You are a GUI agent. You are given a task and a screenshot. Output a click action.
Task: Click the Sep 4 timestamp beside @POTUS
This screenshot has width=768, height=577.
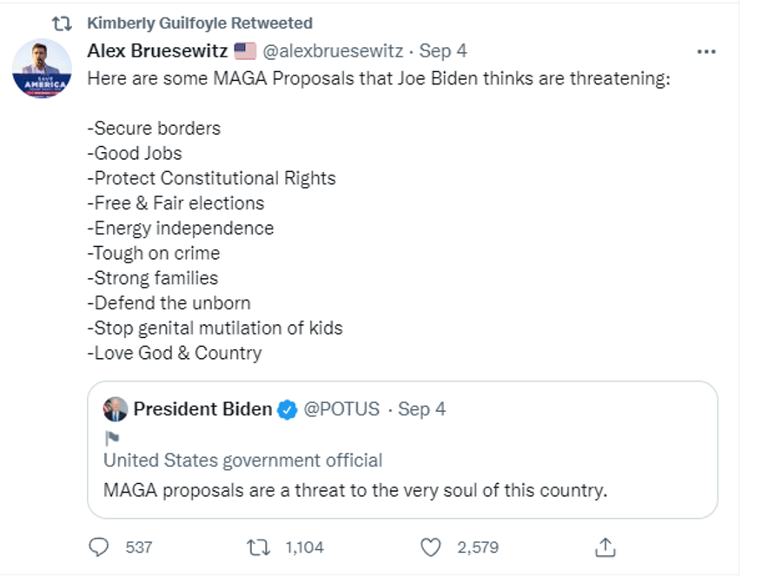click(x=421, y=409)
